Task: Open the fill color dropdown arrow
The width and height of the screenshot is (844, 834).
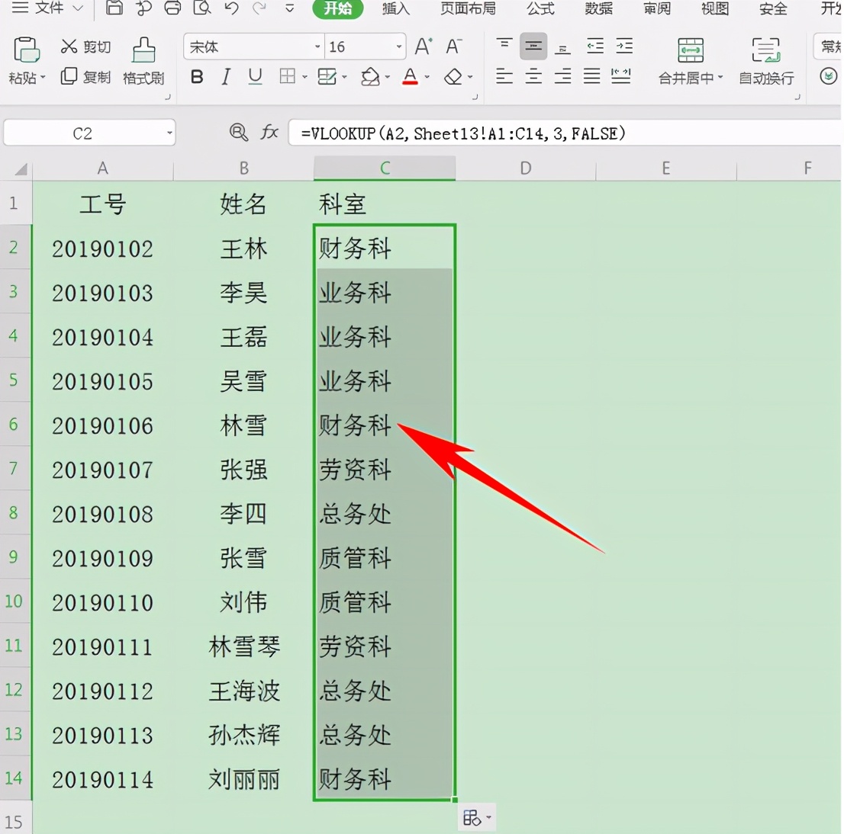Action: click(387, 77)
